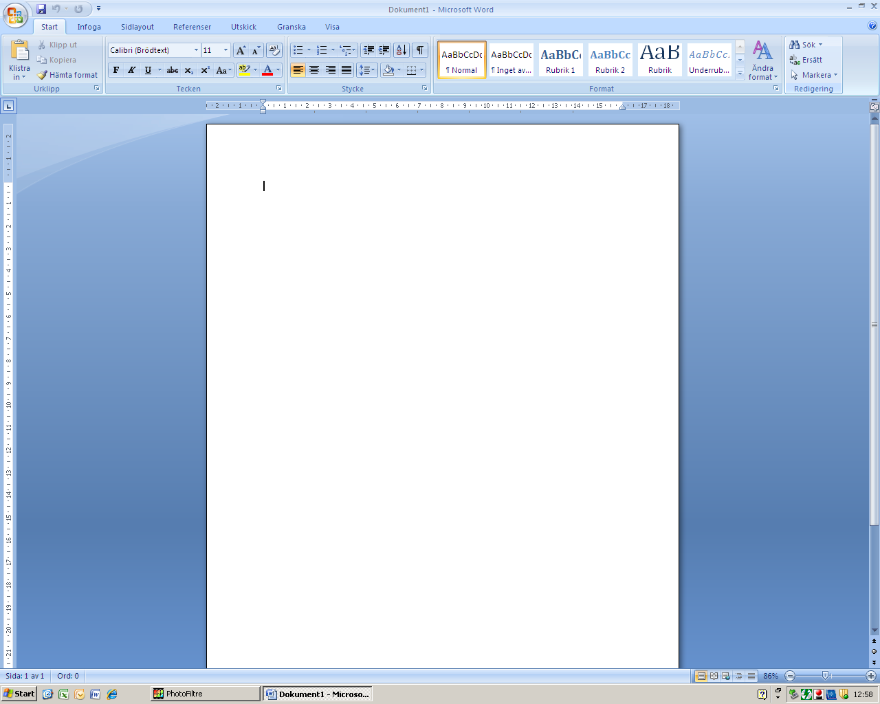Expand the styles gallery more arrow

click(x=740, y=72)
